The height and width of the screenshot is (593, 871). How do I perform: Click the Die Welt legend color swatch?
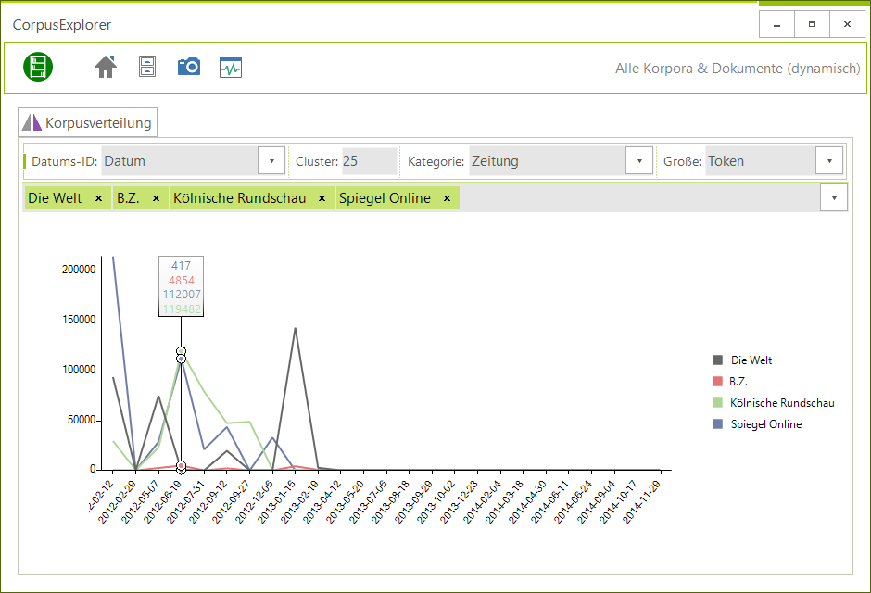pos(717,360)
